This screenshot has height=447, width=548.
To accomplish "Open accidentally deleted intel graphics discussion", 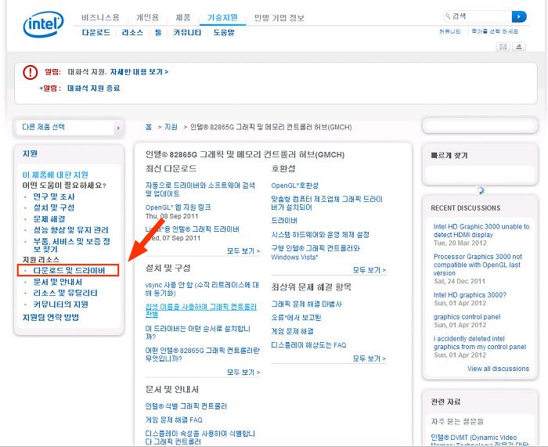I will point(480,343).
